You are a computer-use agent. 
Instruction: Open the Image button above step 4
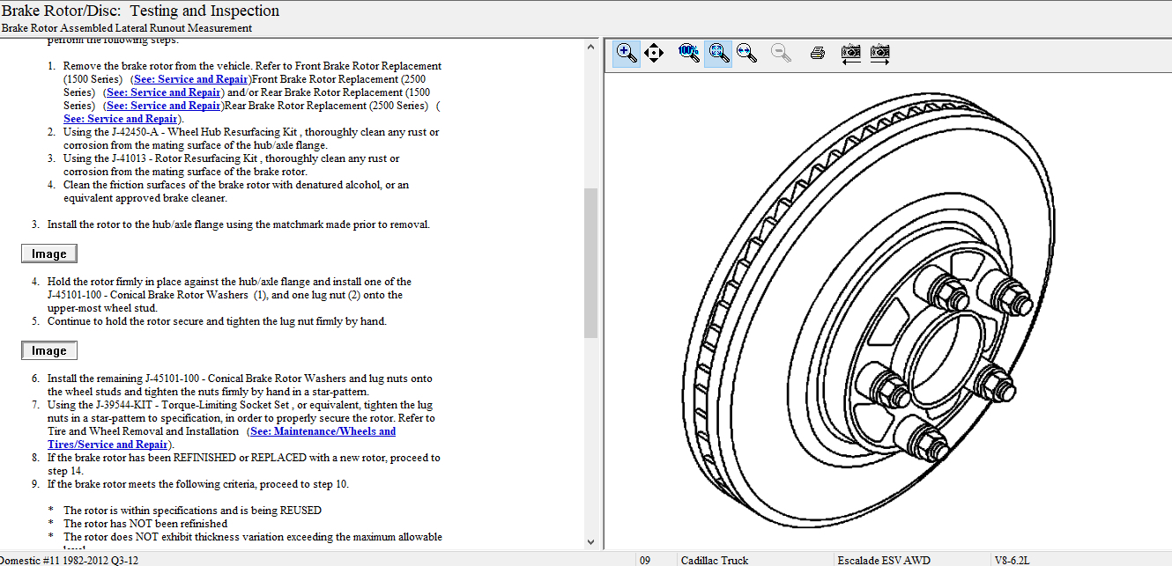(x=49, y=254)
